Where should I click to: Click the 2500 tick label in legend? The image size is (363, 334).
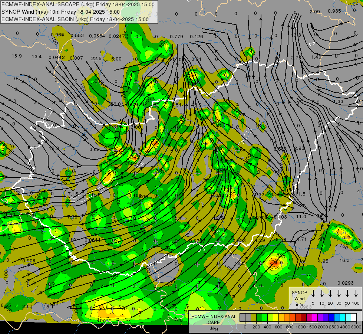(334, 327)
